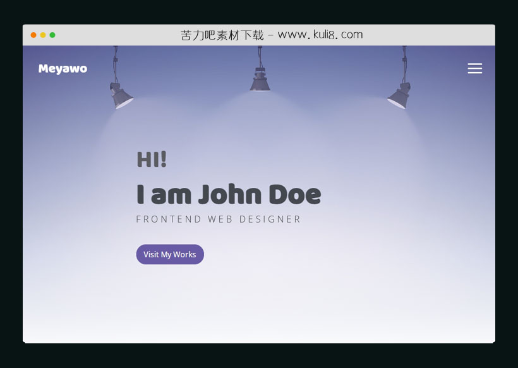Click the Meyawo site logo
Image resolution: width=518 pixels, height=368 pixels.
tap(63, 68)
